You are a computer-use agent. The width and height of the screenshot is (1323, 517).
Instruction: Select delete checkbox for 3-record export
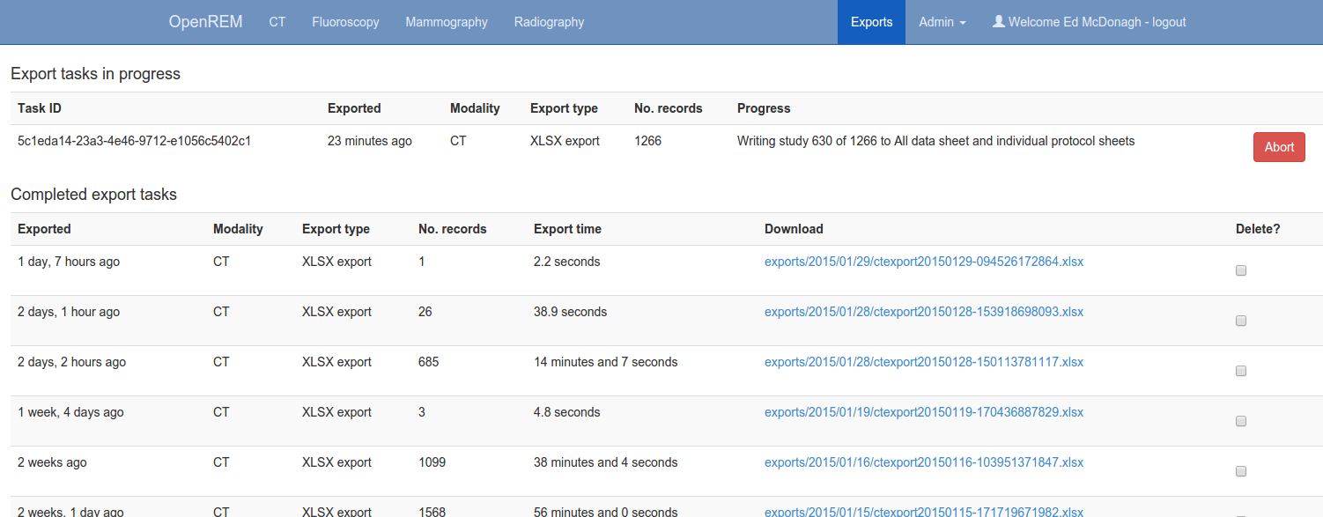1241,422
